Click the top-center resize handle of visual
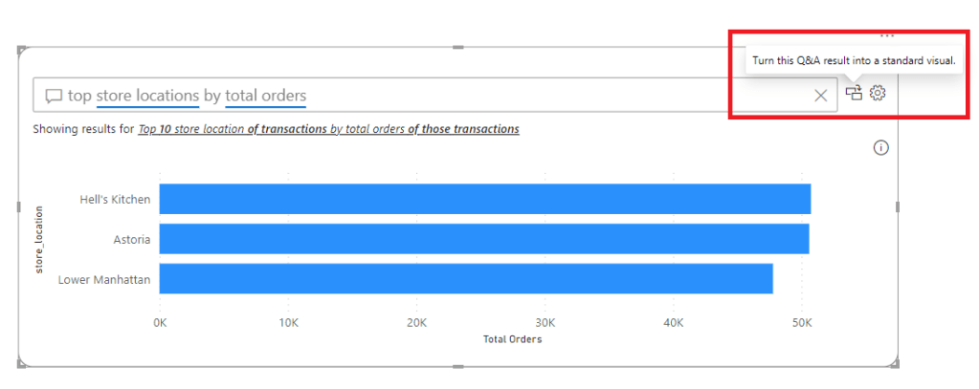 [458, 47]
